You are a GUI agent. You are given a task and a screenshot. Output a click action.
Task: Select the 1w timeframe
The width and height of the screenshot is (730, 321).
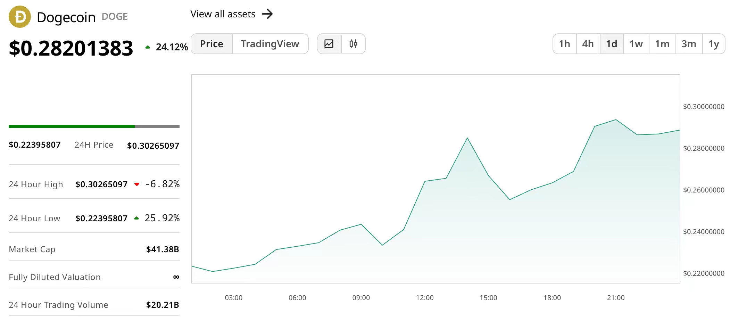pos(636,44)
